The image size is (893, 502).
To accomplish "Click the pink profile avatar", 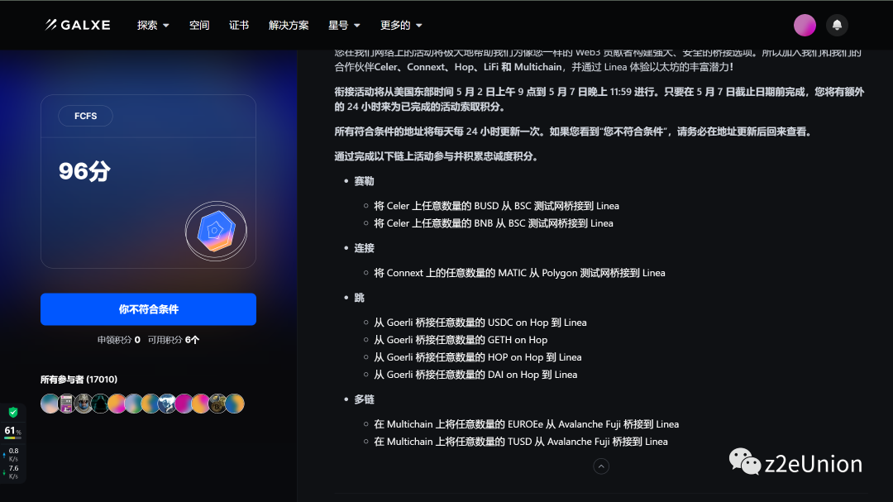I will [x=805, y=25].
